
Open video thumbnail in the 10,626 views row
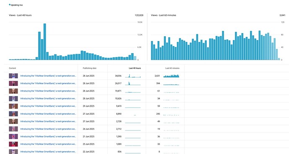[13, 99]
